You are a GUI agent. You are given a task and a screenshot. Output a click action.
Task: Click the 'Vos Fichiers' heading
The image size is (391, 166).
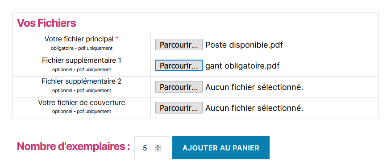[x=46, y=23]
